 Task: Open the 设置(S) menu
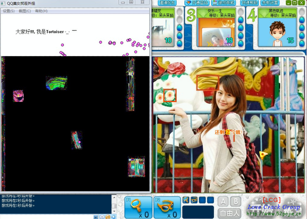(x=9, y=11)
